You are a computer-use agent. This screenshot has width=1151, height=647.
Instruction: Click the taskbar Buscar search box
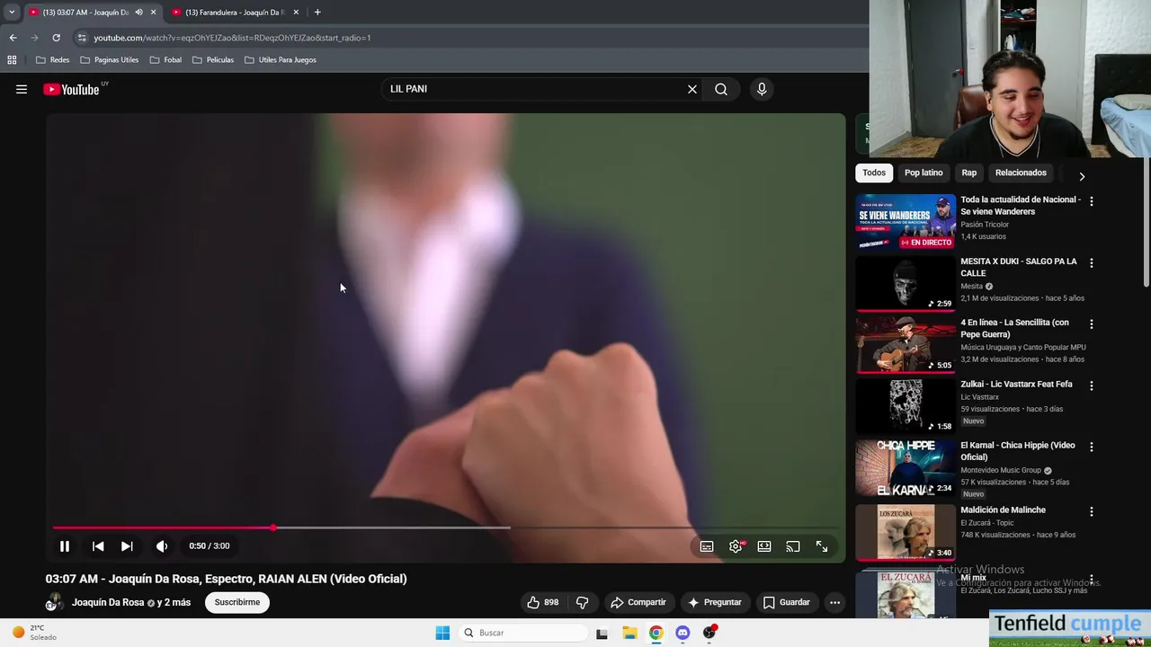click(523, 633)
